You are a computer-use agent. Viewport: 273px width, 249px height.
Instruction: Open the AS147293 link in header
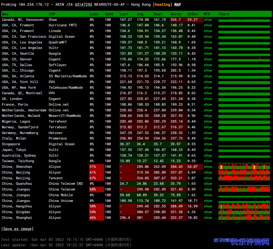[83, 5]
